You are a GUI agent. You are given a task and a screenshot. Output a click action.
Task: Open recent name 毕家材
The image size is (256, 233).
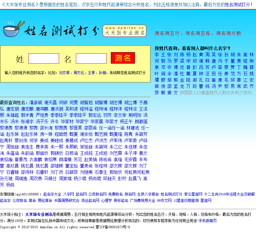click(67, 121)
